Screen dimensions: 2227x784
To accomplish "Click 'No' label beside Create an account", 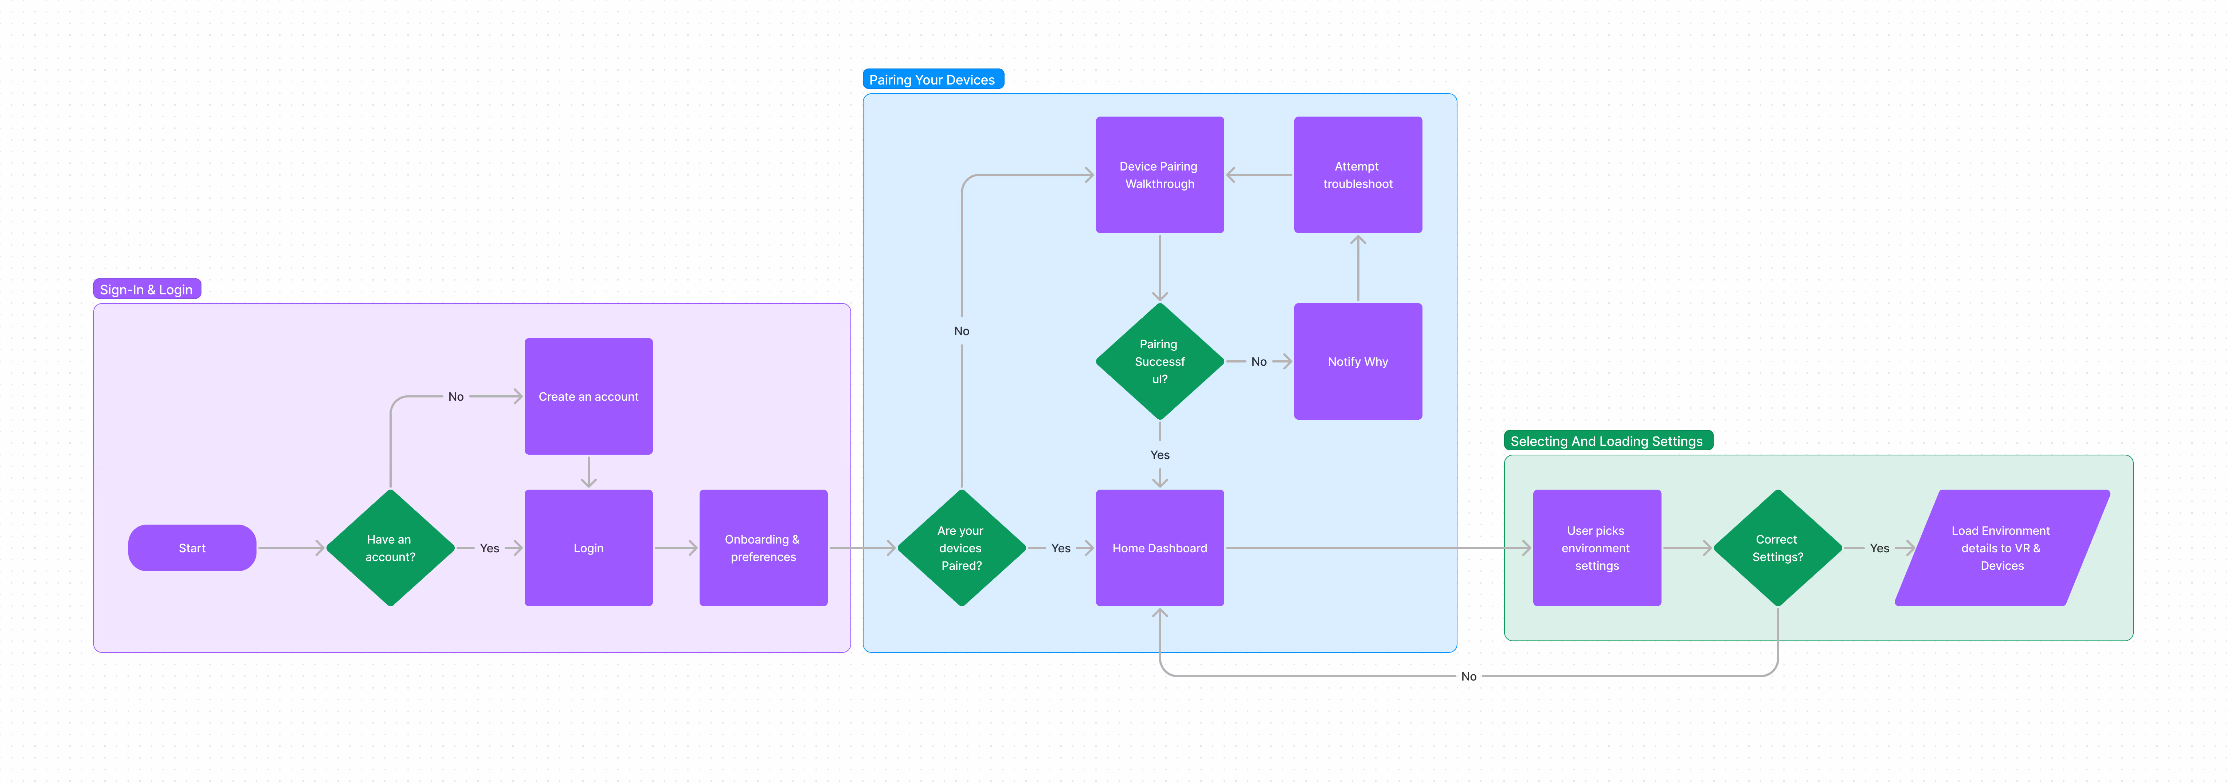I will 455,396.
